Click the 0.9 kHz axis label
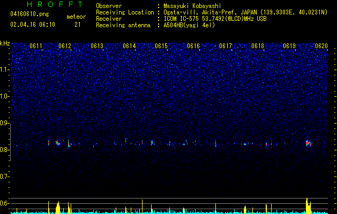This screenshot has height=214, width=337. point(4,123)
